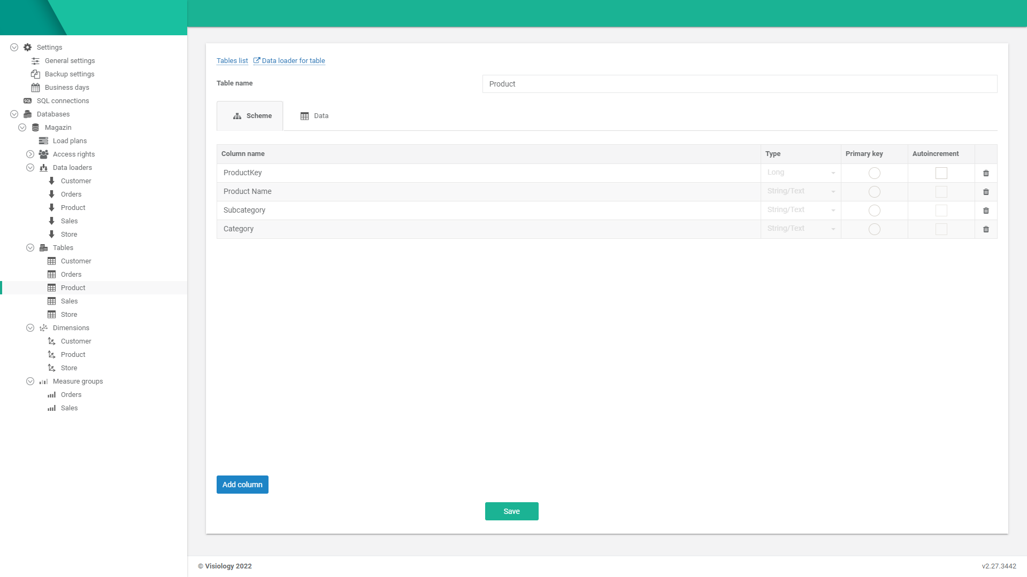The image size is (1027, 577).
Task: Click the gear icon next to Settings
Action: 28,48
